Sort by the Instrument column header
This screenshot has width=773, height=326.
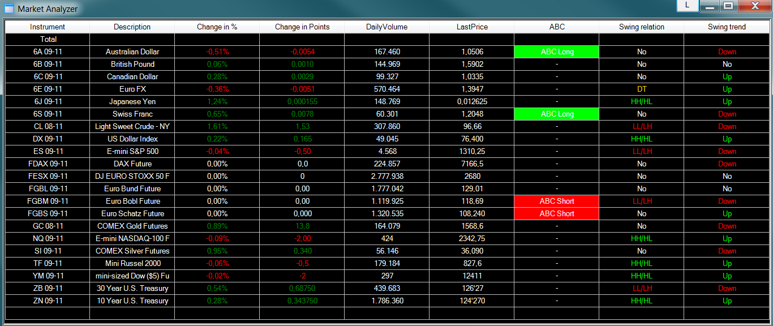pos(48,27)
